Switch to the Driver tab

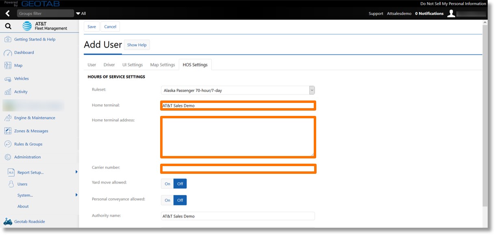109,65
